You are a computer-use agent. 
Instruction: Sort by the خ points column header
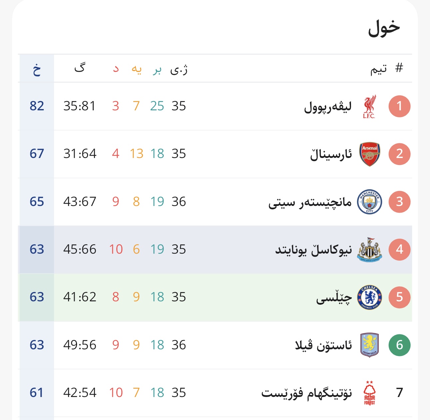(x=37, y=69)
